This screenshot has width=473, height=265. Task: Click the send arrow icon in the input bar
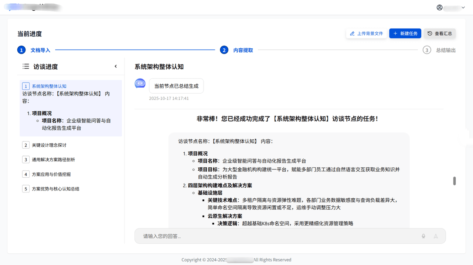click(436, 236)
